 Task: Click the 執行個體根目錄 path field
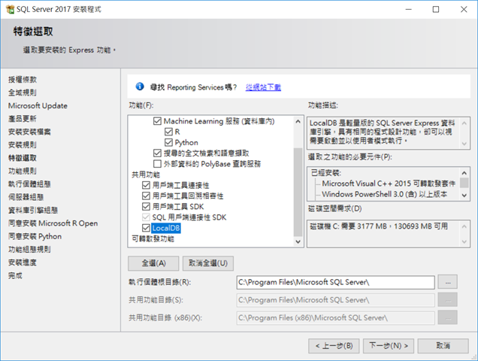pyautogui.click(x=335, y=282)
